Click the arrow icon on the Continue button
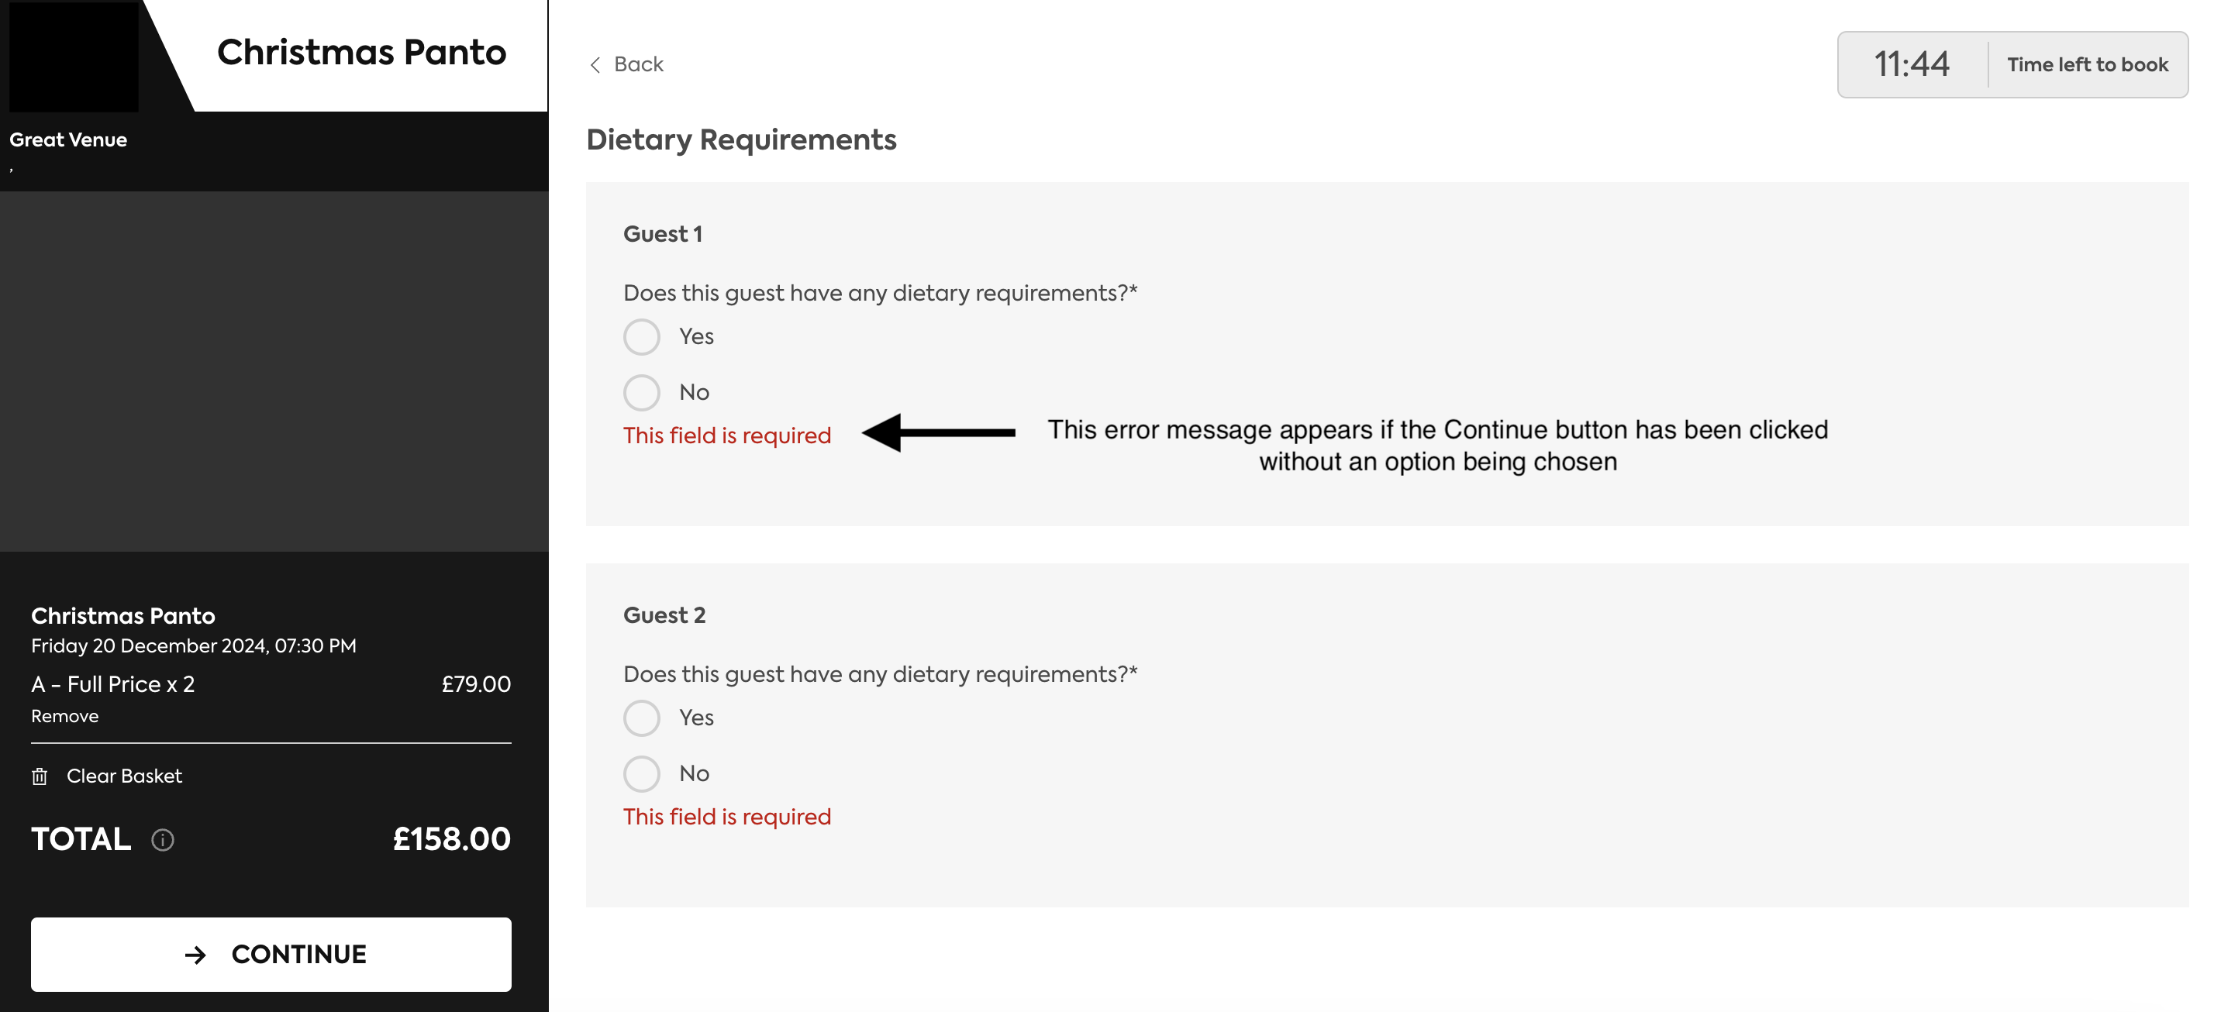2214x1012 pixels. pyautogui.click(x=196, y=955)
